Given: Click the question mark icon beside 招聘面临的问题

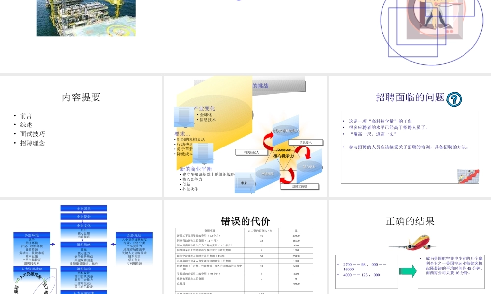Looking at the screenshot, I should coord(454,99).
